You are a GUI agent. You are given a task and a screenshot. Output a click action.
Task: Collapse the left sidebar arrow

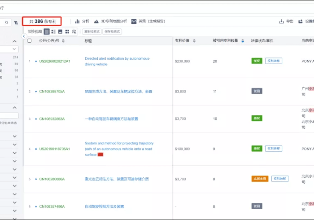coord(24,36)
